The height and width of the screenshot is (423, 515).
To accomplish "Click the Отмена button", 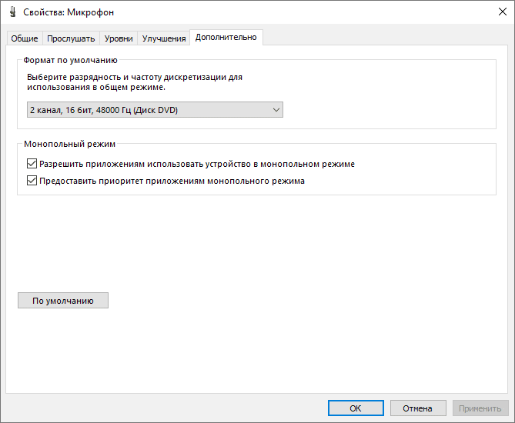I will tap(418, 408).
